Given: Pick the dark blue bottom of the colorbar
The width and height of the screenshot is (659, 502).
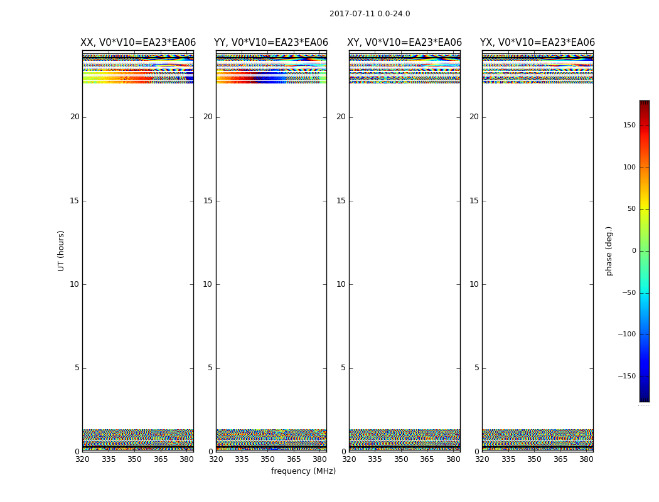Looking at the screenshot, I should coord(644,398).
